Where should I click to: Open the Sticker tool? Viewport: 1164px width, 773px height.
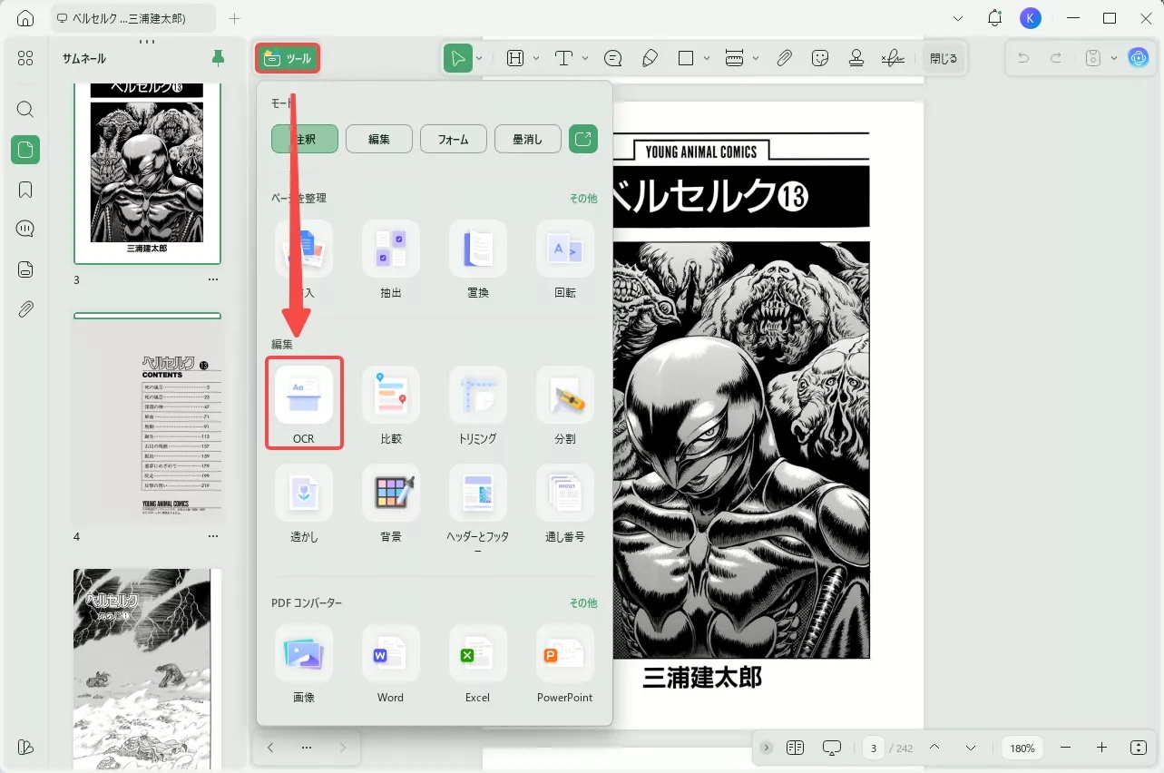820,57
